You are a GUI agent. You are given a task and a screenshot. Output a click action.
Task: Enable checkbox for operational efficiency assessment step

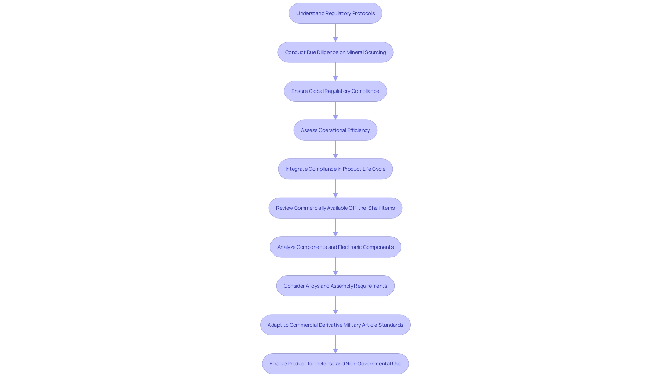point(335,130)
